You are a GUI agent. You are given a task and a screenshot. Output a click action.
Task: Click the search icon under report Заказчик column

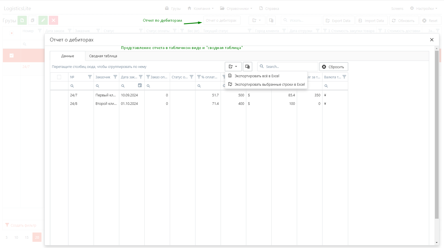[97, 86]
